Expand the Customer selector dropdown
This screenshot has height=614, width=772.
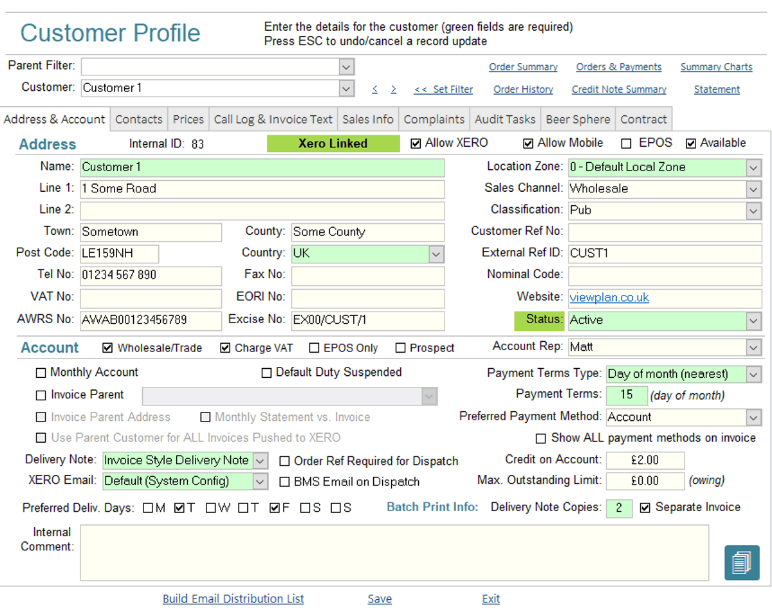tap(346, 88)
